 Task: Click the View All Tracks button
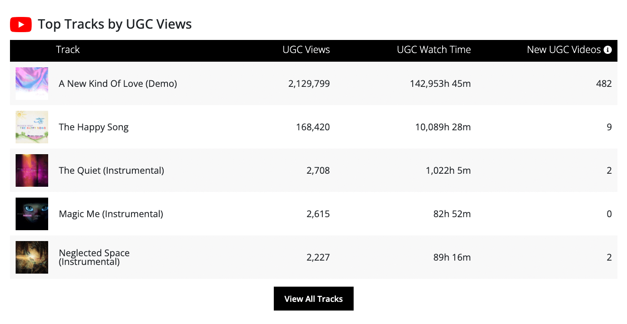pyautogui.click(x=313, y=299)
